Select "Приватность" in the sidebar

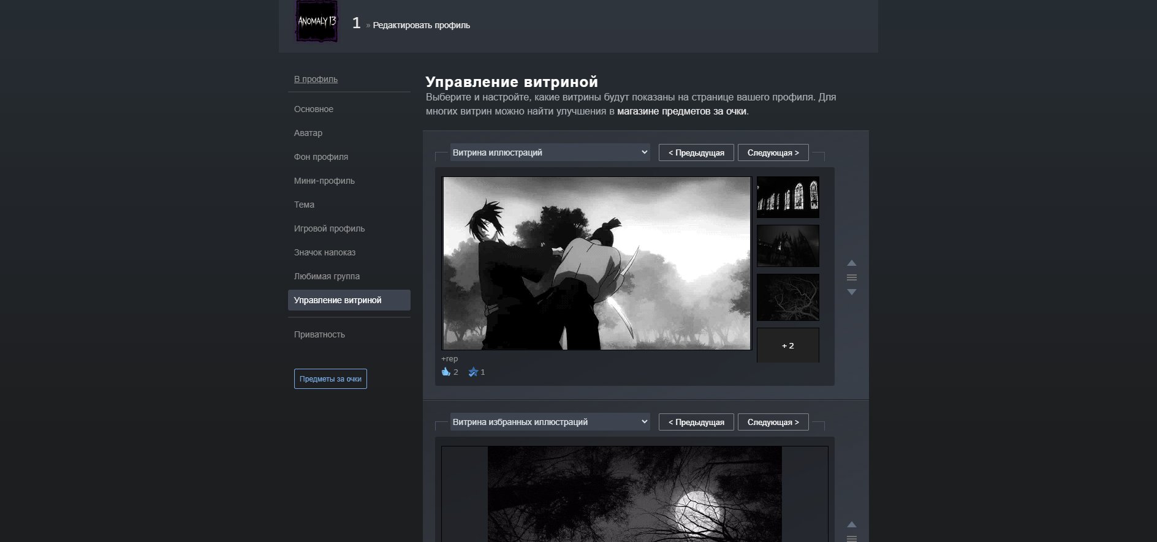(319, 334)
